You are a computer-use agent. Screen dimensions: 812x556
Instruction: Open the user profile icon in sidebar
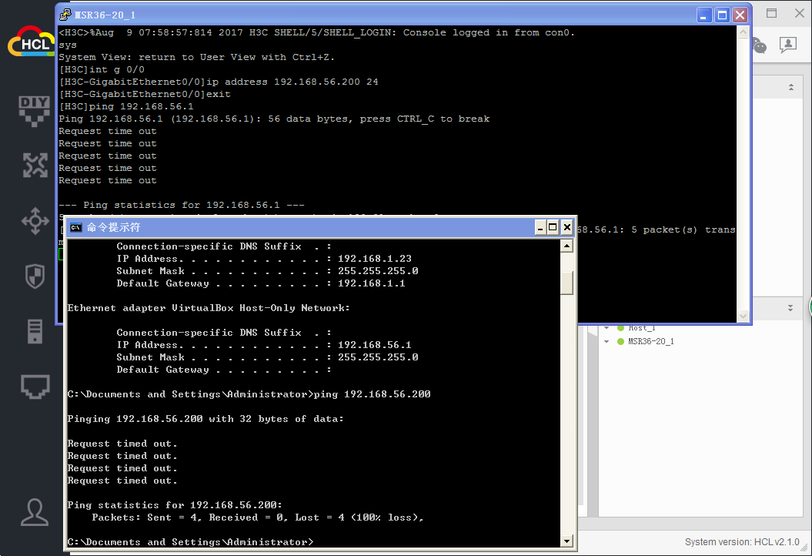(x=35, y=512)
